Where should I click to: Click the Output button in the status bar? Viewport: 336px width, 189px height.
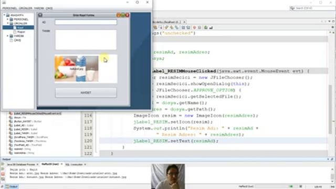pyautogui.click(x=12, y=187)
